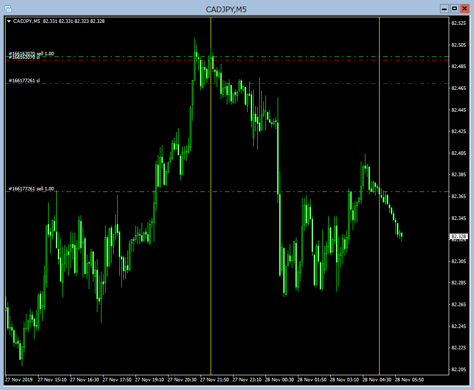Click the 28 Nov 01:50 time axis label
Image resolution: width=474 pixels, height=390 pixels.
(x=312, y=380)
